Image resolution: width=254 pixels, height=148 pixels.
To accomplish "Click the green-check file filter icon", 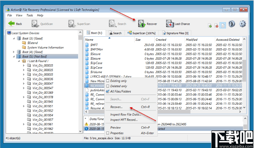I will pyautogui.click(x=210, y=25).
